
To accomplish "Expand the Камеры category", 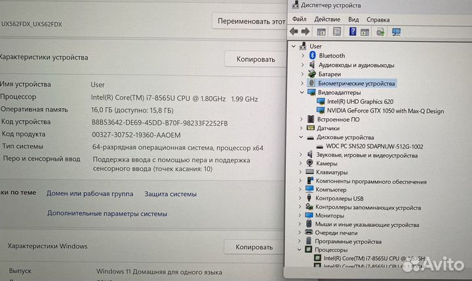I will tap(300, 163).
